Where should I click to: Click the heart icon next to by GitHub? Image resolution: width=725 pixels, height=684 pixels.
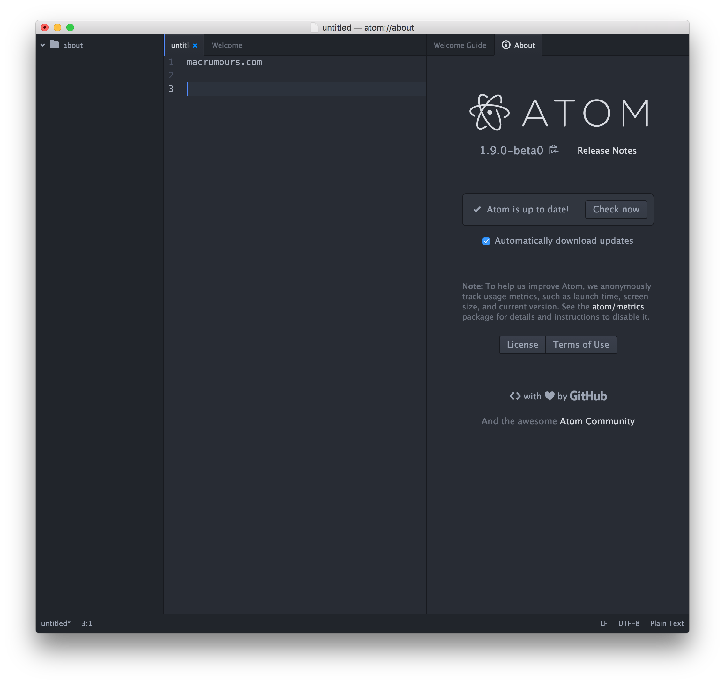pos(549,396)
